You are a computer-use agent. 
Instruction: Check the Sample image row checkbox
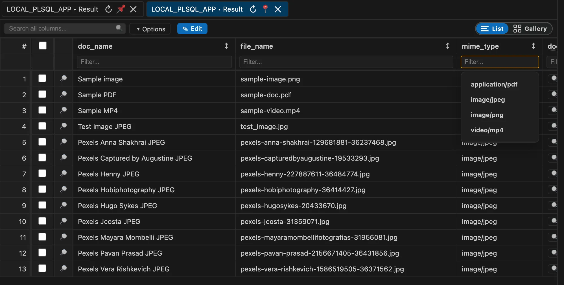click(42, 78)
